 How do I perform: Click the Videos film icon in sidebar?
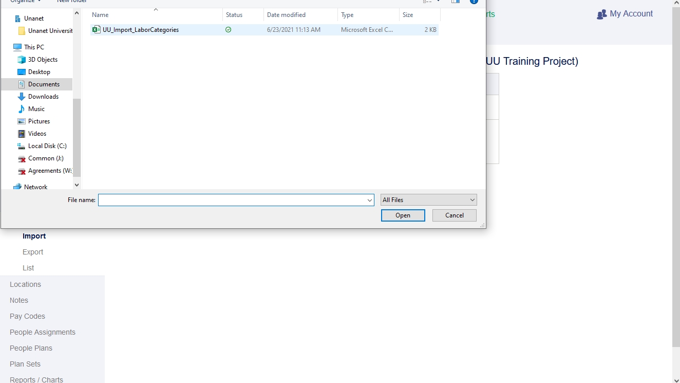click(22, 134)
